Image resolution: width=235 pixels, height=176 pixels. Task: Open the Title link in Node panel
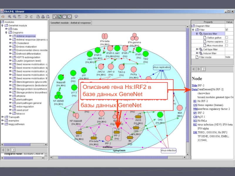pos(194,85)
